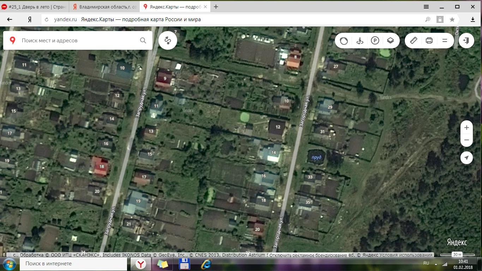Click house number 12 on Загородная street
This screenshot has width=482, height=271.
[x=278, y=127]
